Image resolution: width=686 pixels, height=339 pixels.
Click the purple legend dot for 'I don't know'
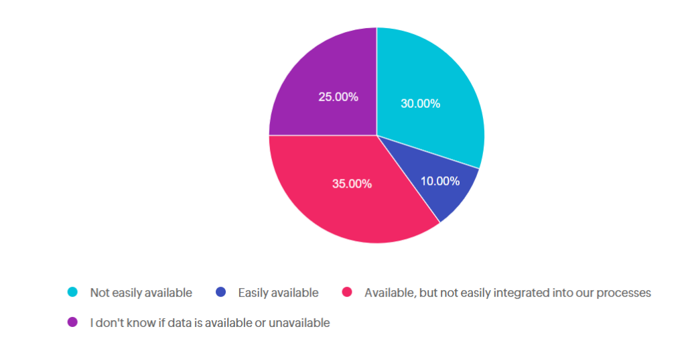coord(72,322)
